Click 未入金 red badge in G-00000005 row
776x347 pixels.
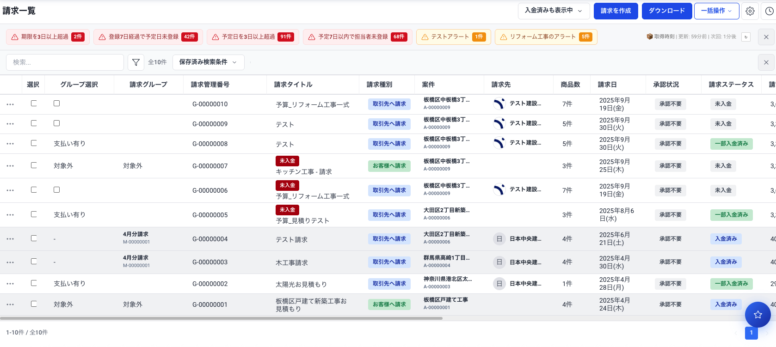coord(288,210)
